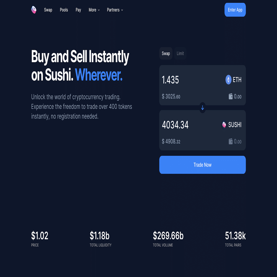The height and width of the screenshot is (277, 277).
Task: Click the wallet icon beside the SUSHI balance
Action: [230, 142]
